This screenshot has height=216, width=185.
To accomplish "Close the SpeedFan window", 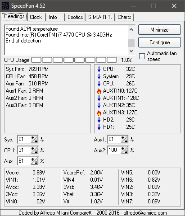I will point(174,6).
